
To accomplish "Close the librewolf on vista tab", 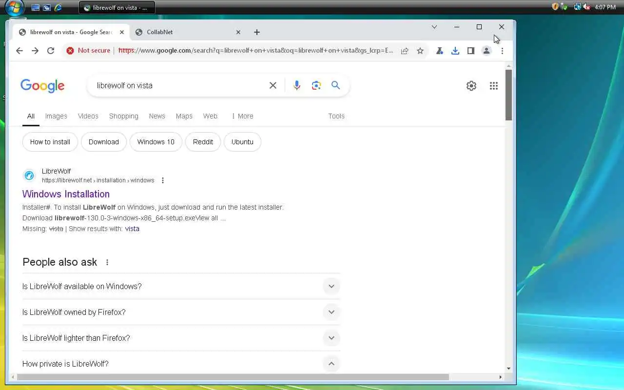I will [x=122, y=32].
